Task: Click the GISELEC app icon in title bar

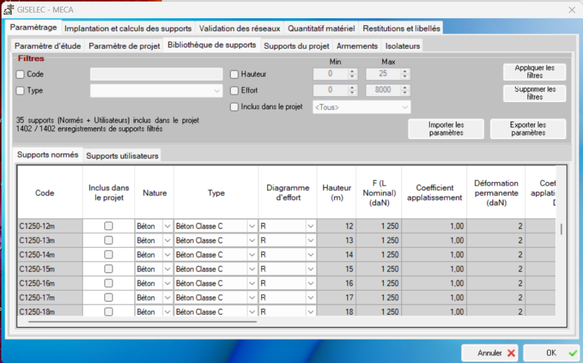Action: click(9, 10)
